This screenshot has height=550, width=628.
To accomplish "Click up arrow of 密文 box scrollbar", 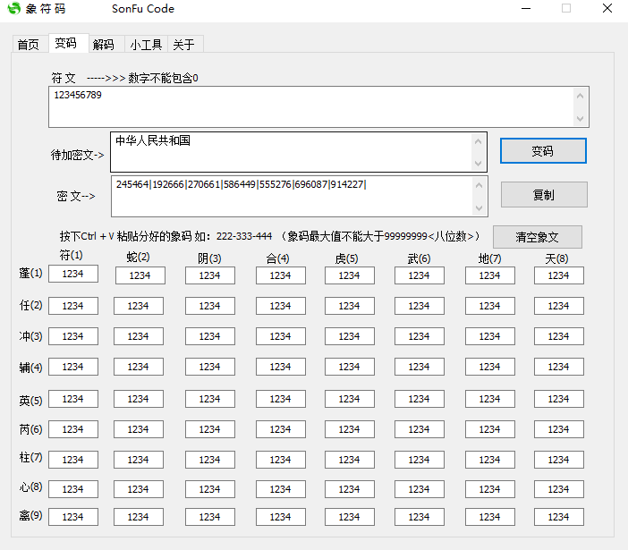I will click(x=479, y=185).
